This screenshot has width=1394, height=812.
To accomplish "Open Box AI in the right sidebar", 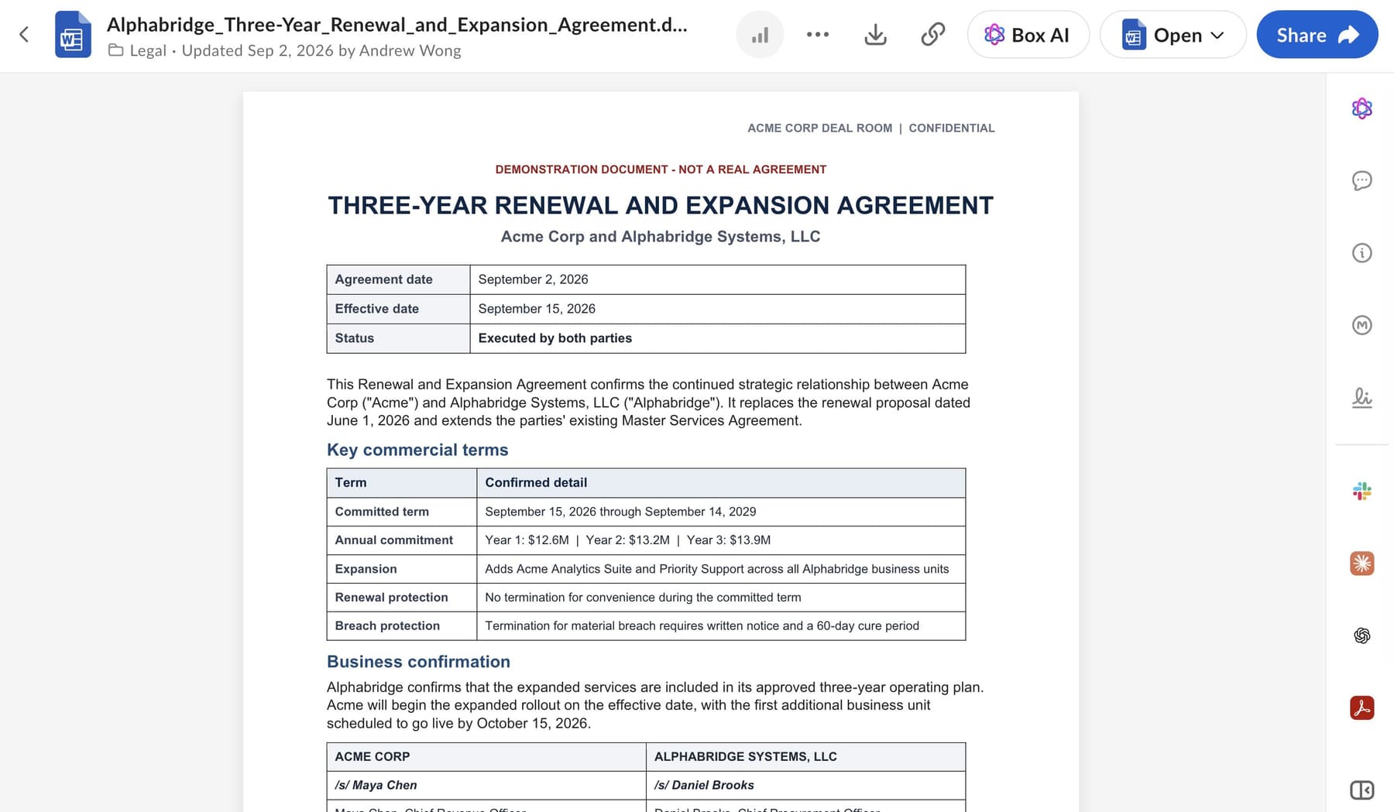I will [x=1361, y=108].
